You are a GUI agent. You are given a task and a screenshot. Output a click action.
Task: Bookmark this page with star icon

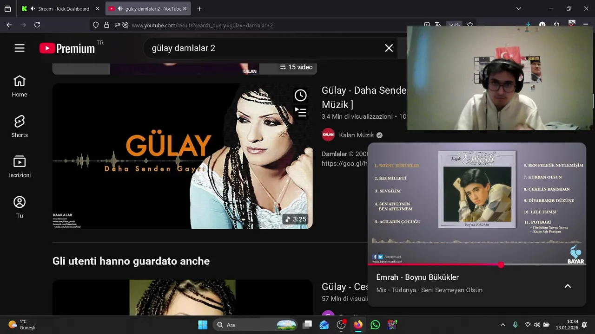[x=470, y=25]
